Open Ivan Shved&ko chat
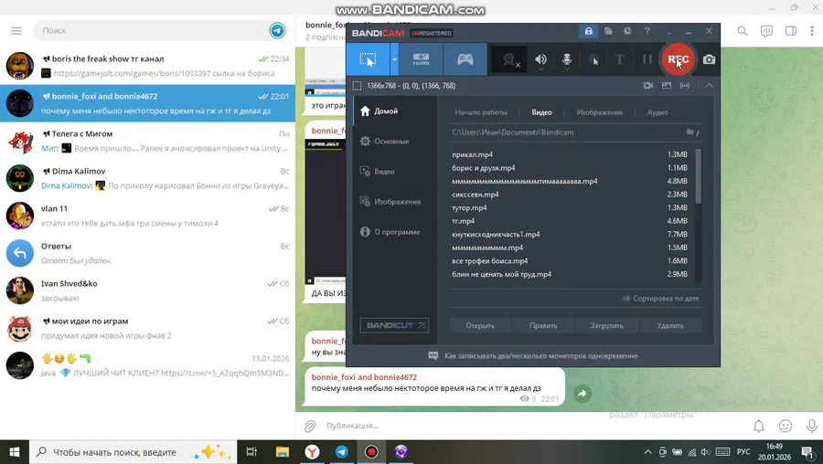The height and width of the screenshot is (464, 823). coord(147,290)
